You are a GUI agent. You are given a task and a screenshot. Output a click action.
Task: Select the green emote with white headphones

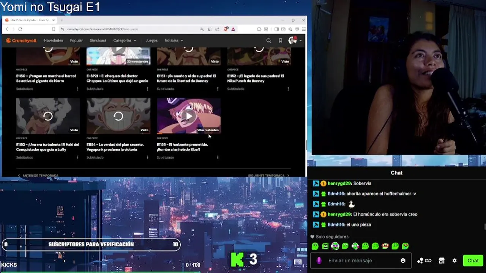335,246
